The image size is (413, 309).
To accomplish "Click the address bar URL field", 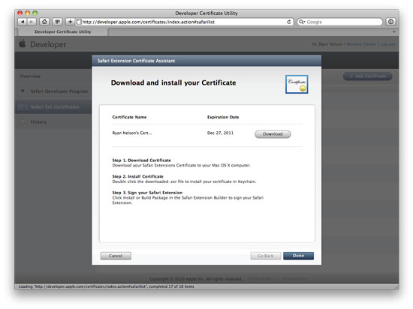I will coord(184,22).
